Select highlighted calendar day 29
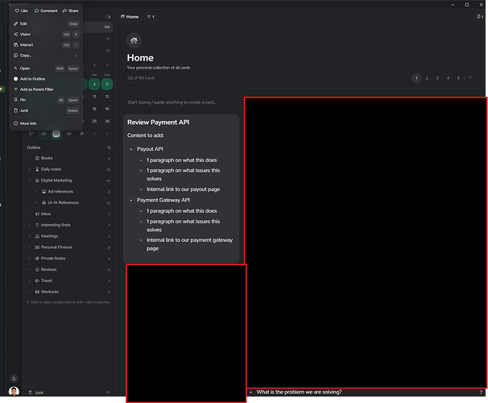The width and height of the screenshot is (488, 403). [x=56, y=134]
